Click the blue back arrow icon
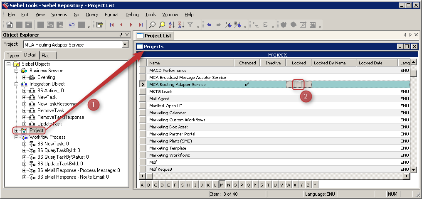The image size is (422, 199). pos(209,25)
